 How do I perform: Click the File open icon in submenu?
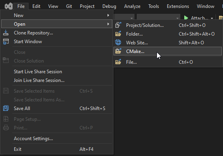(x=118, y=62)
